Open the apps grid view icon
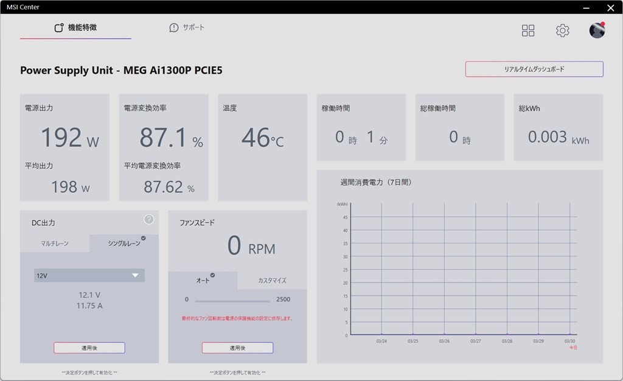This screenshot has height=381, width=623. 528,30
